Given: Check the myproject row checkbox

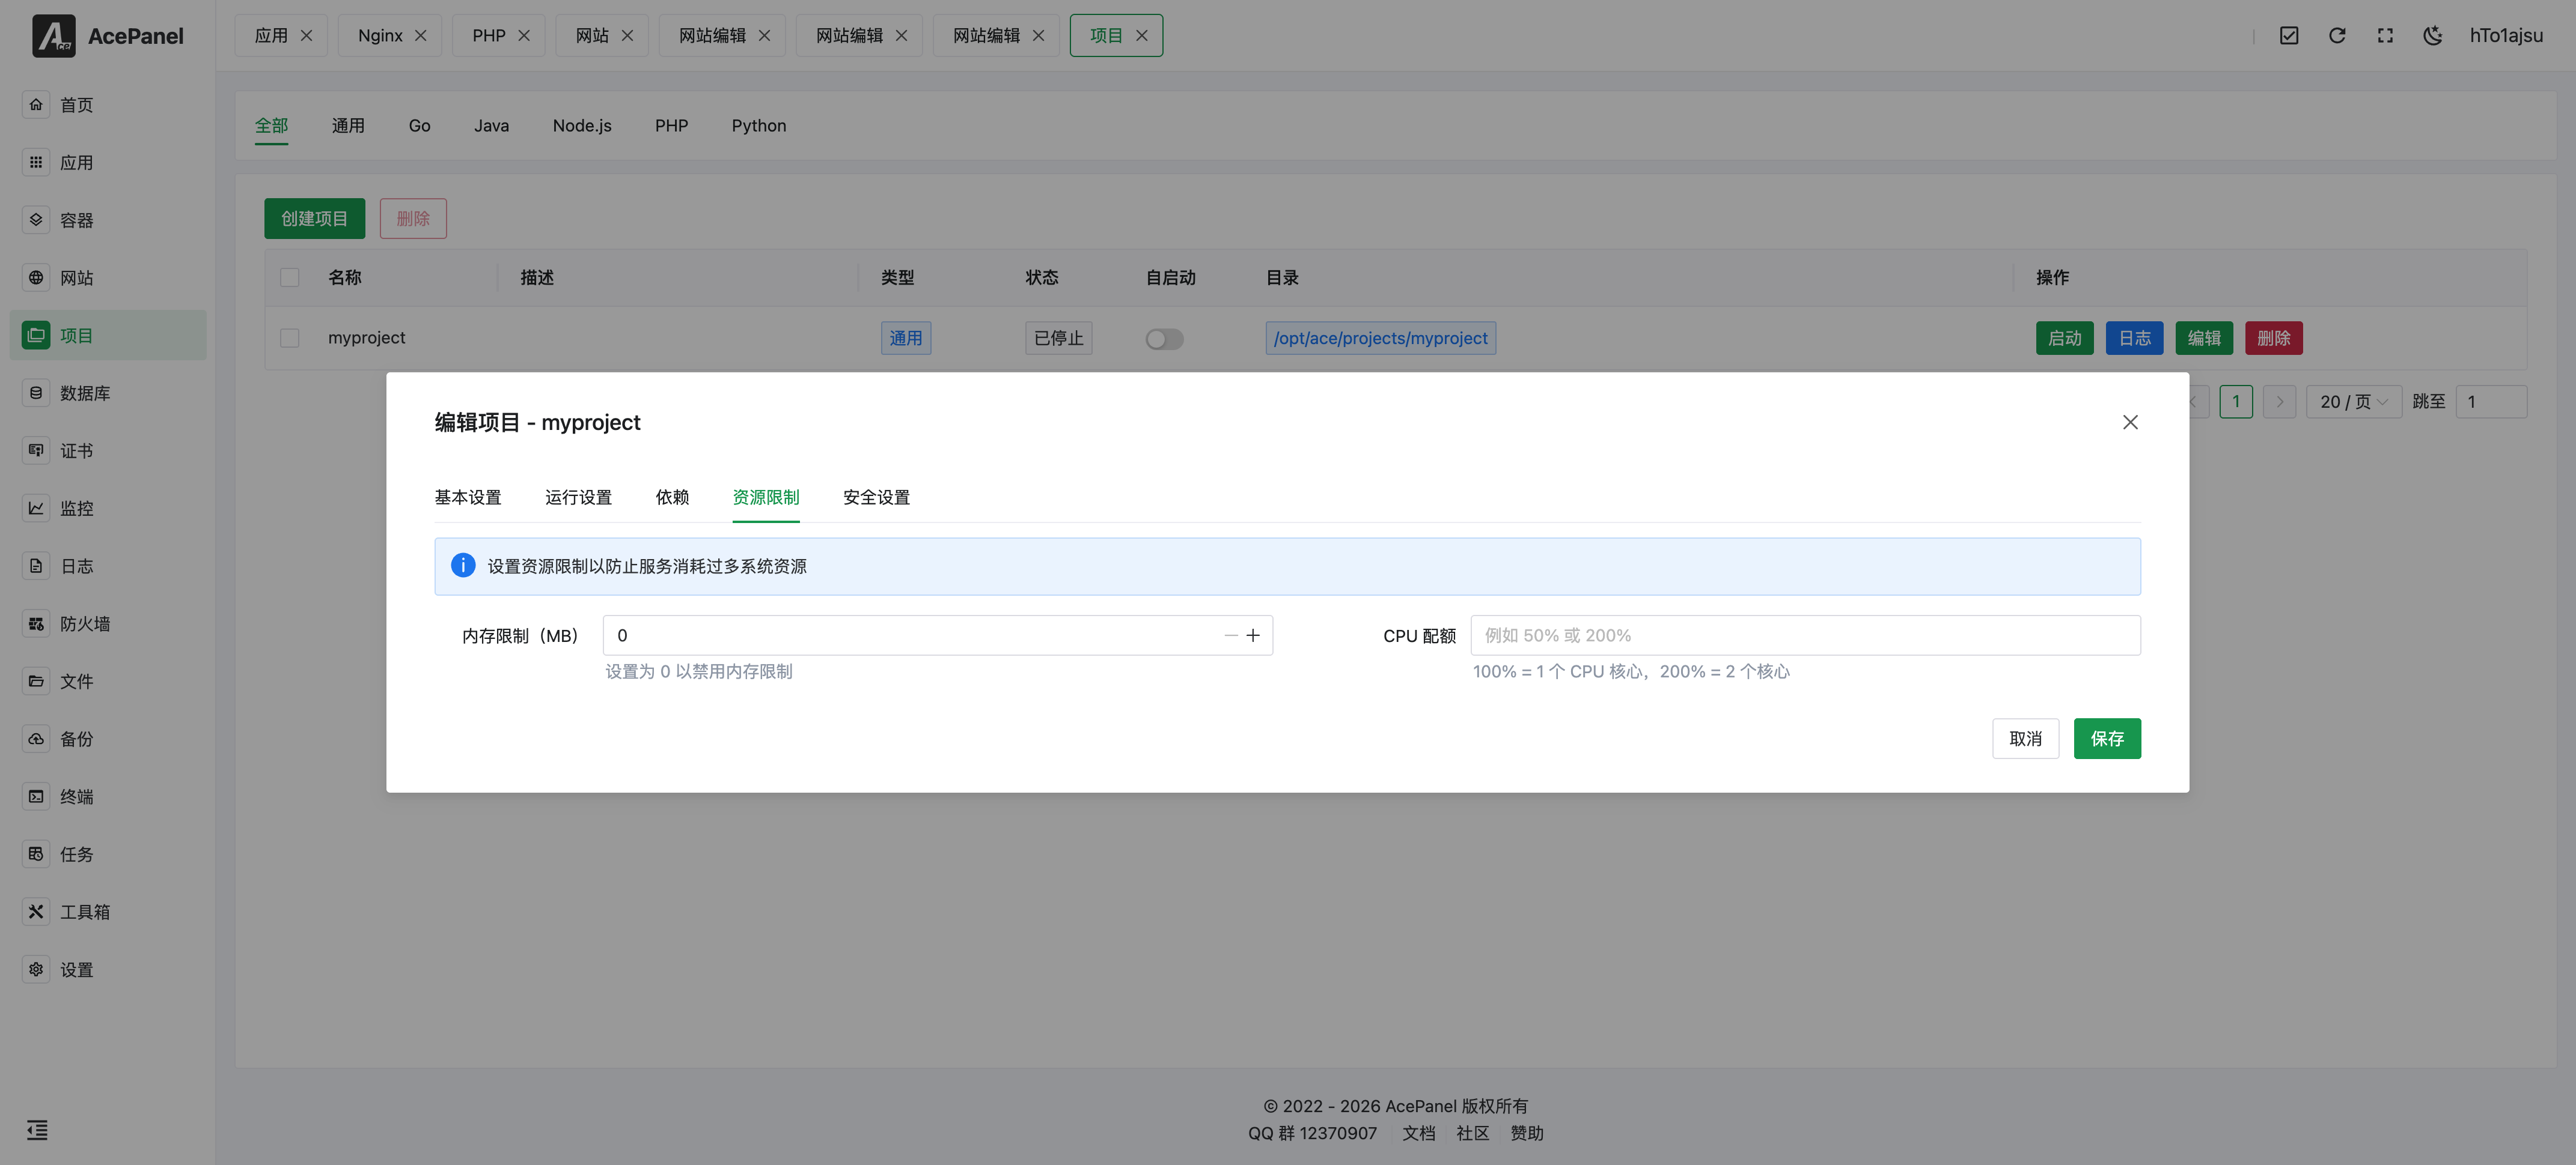Looking at the screenshot, I should 290,337.
